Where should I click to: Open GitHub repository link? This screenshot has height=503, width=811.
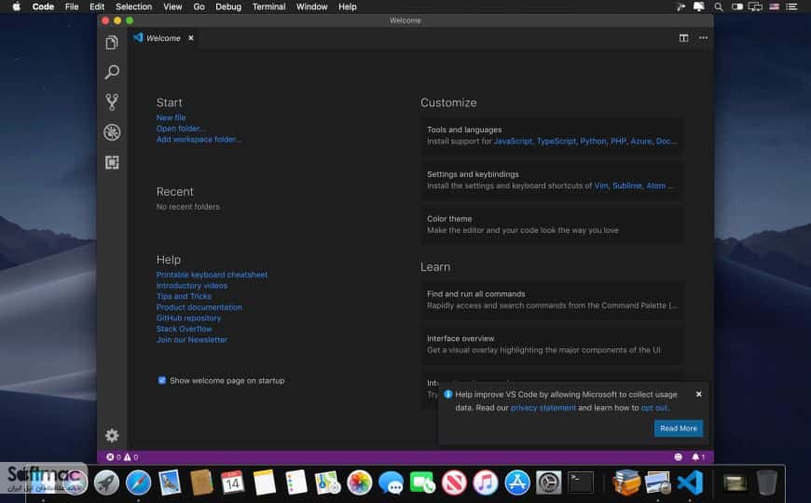188,318
